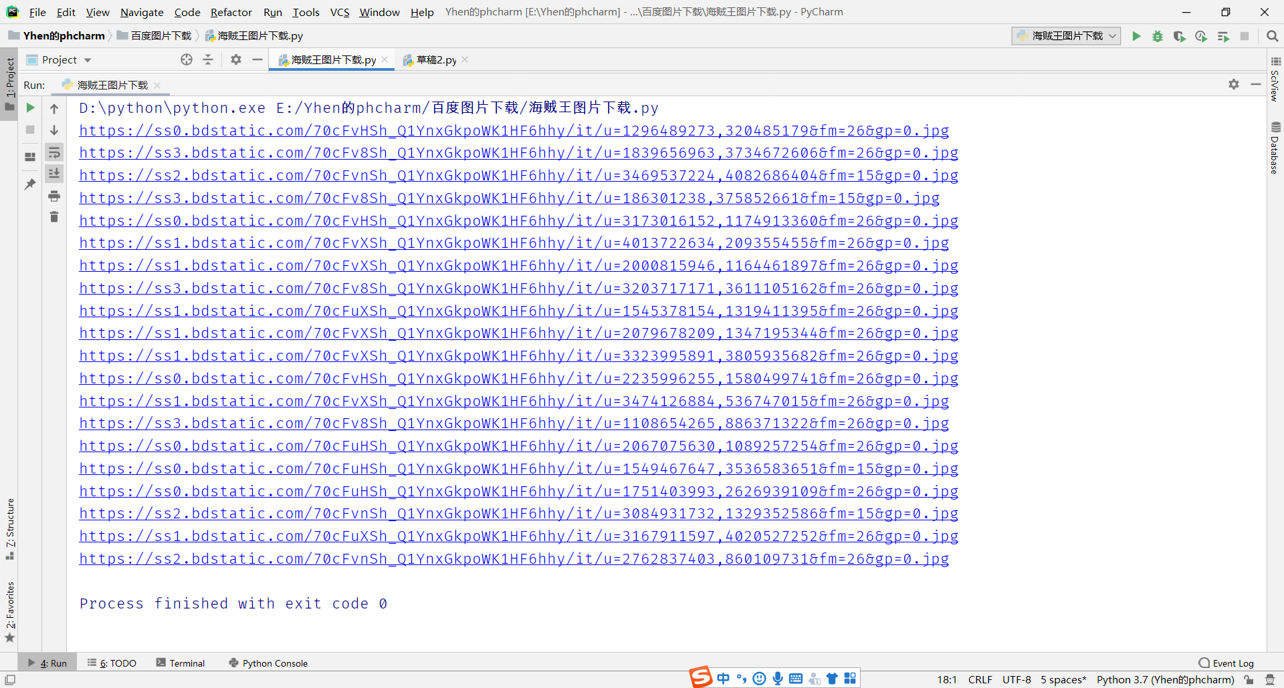Toggle scroll to the end in console
Screen dimensions: 1284x688
54,174
